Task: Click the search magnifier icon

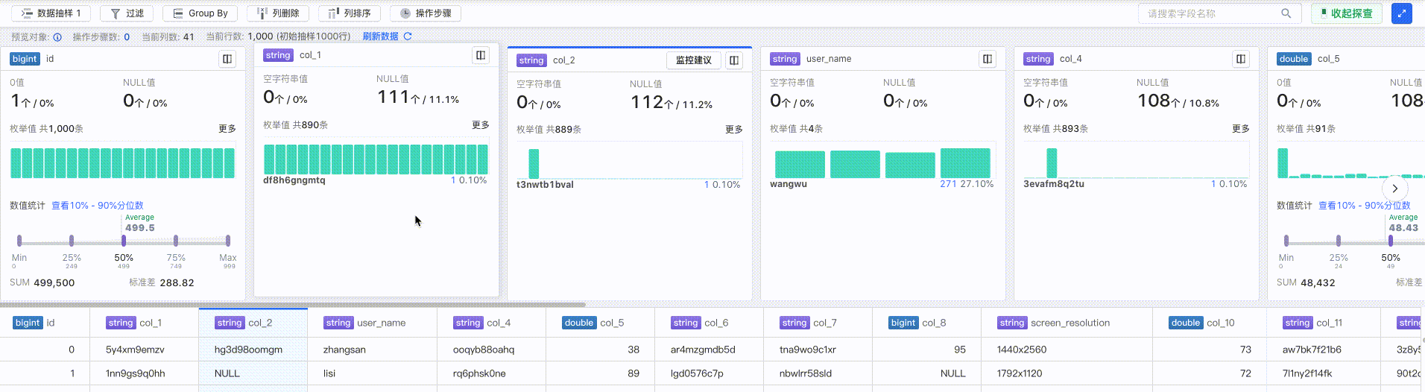Action: pyautogui.click(x=1286, y=13)
